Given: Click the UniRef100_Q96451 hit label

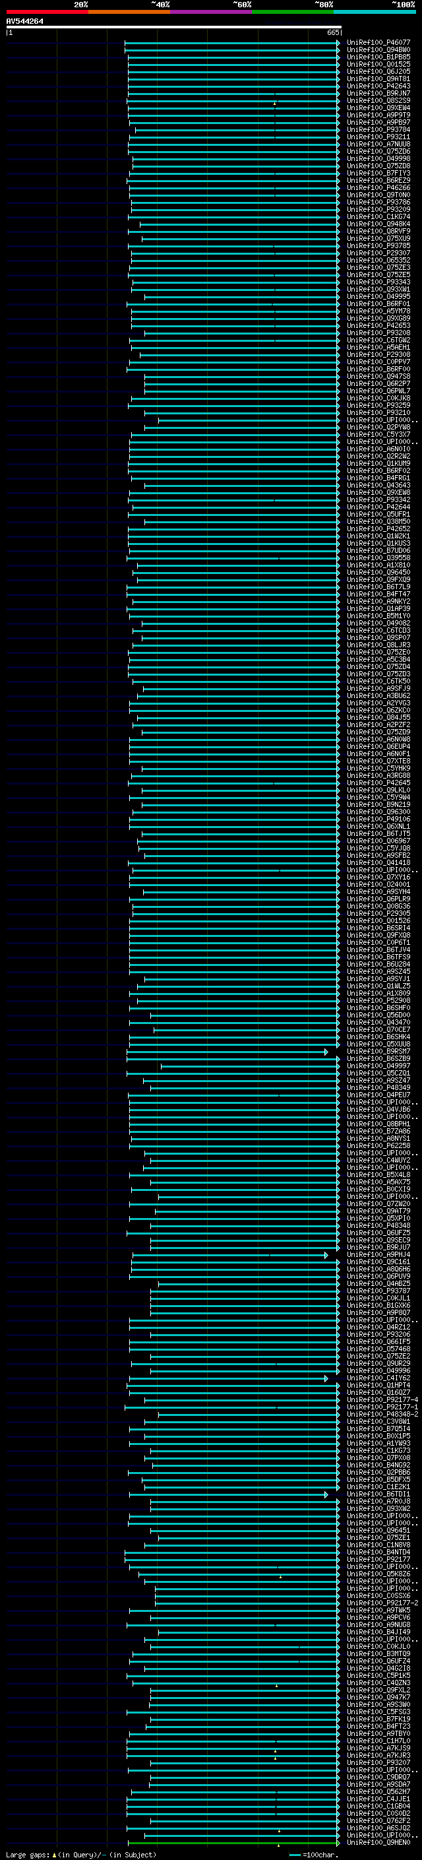Looking at the screenshot, I should (378, 1530).
